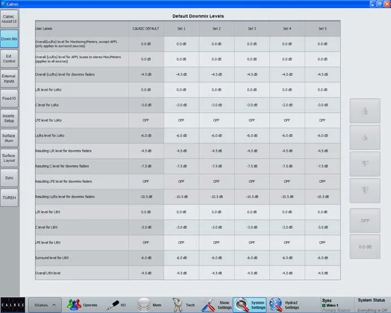
Task: Select Set 3 Ls/Rs level for LoRo cell
Action: point(252,136)
